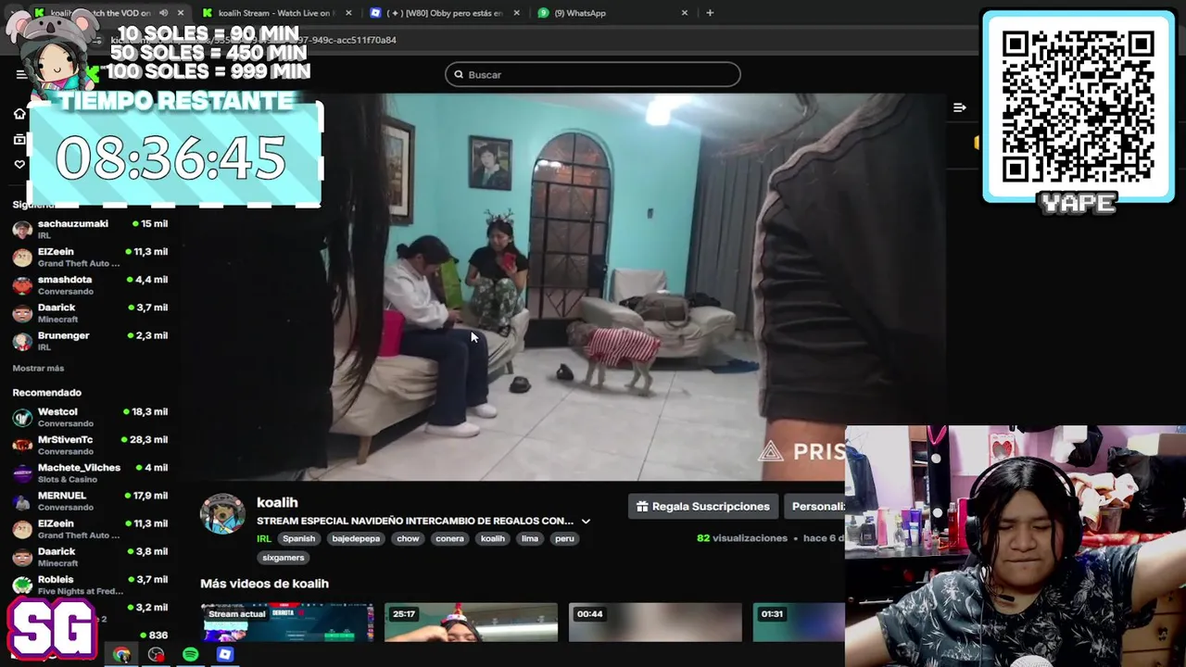Viewport: 1186px width, 667px height.
Task: Select the Spanish tag
Action: pyautogui.click(x=299, y=538)
